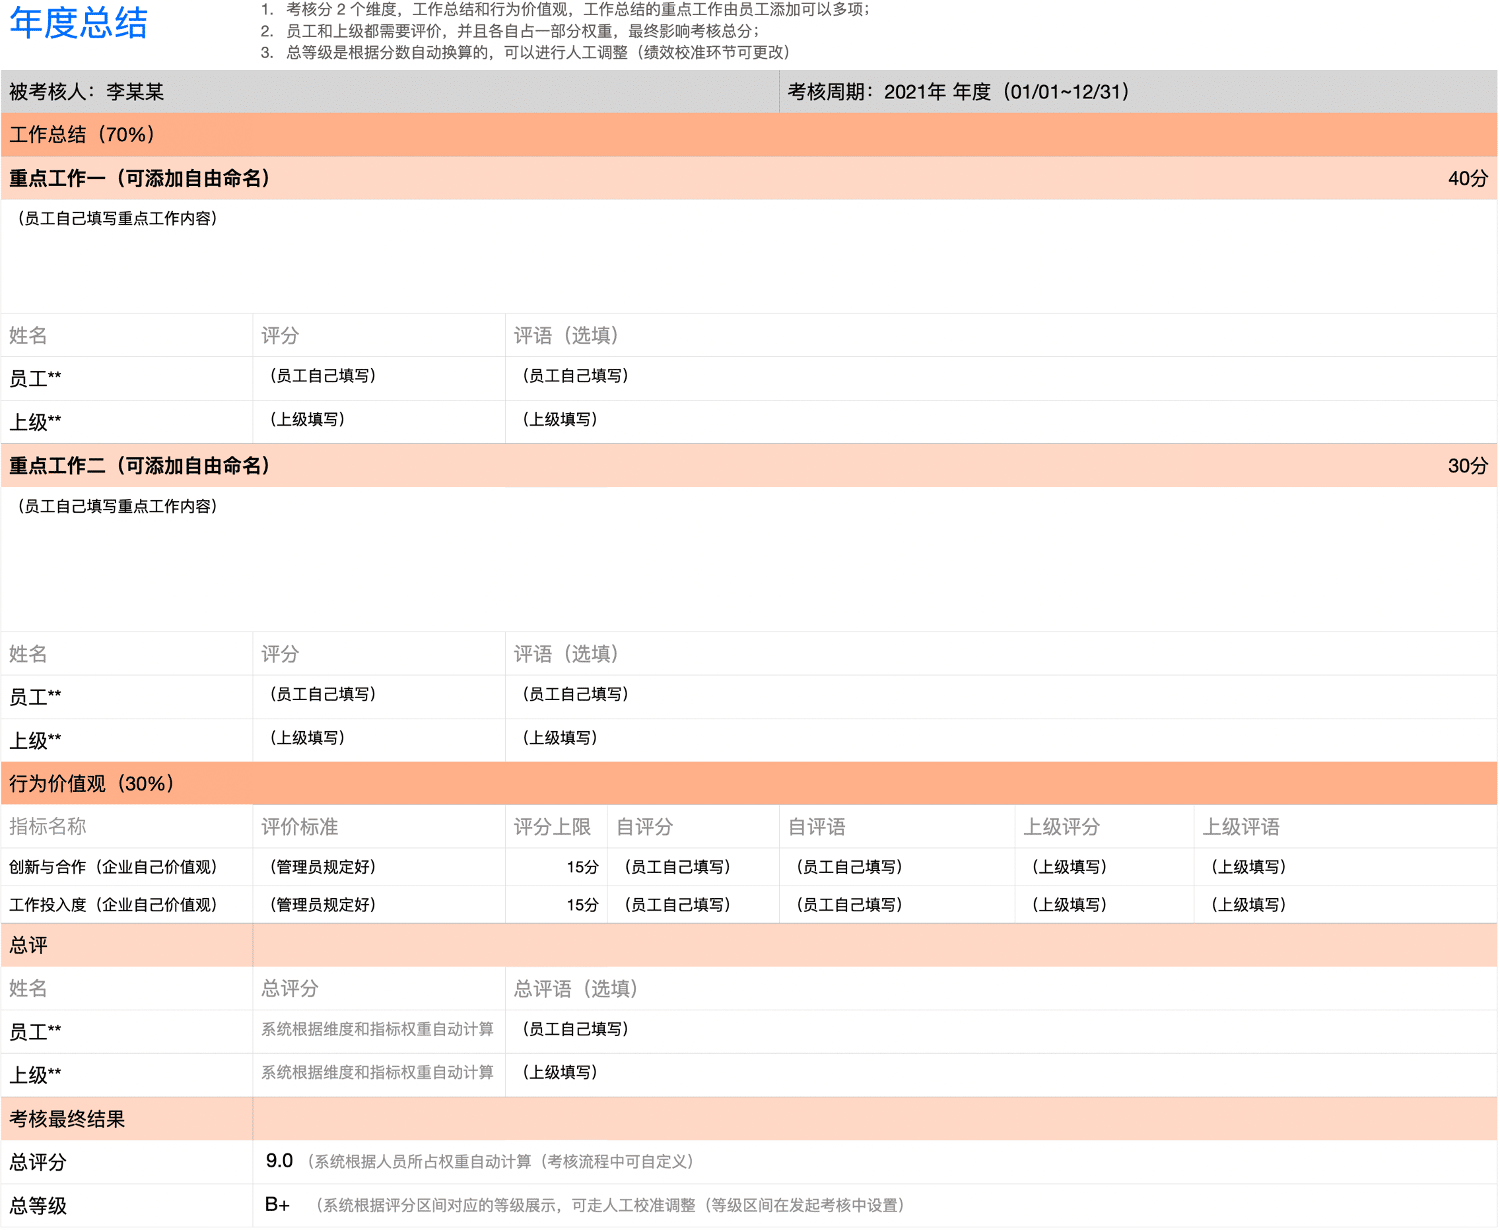Select the 考核周期 2021年 年度 cell

(1138, 92)
